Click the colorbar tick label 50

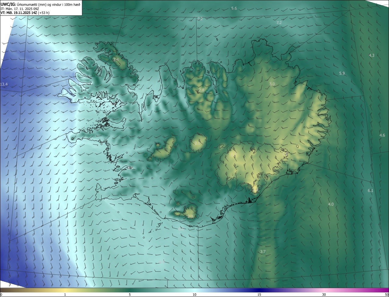(387, 295)
